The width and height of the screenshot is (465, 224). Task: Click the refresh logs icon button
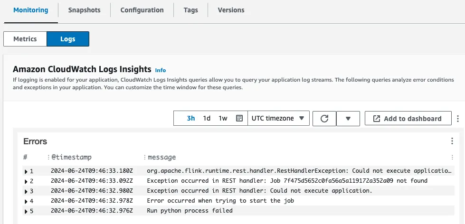coord(324,119)
